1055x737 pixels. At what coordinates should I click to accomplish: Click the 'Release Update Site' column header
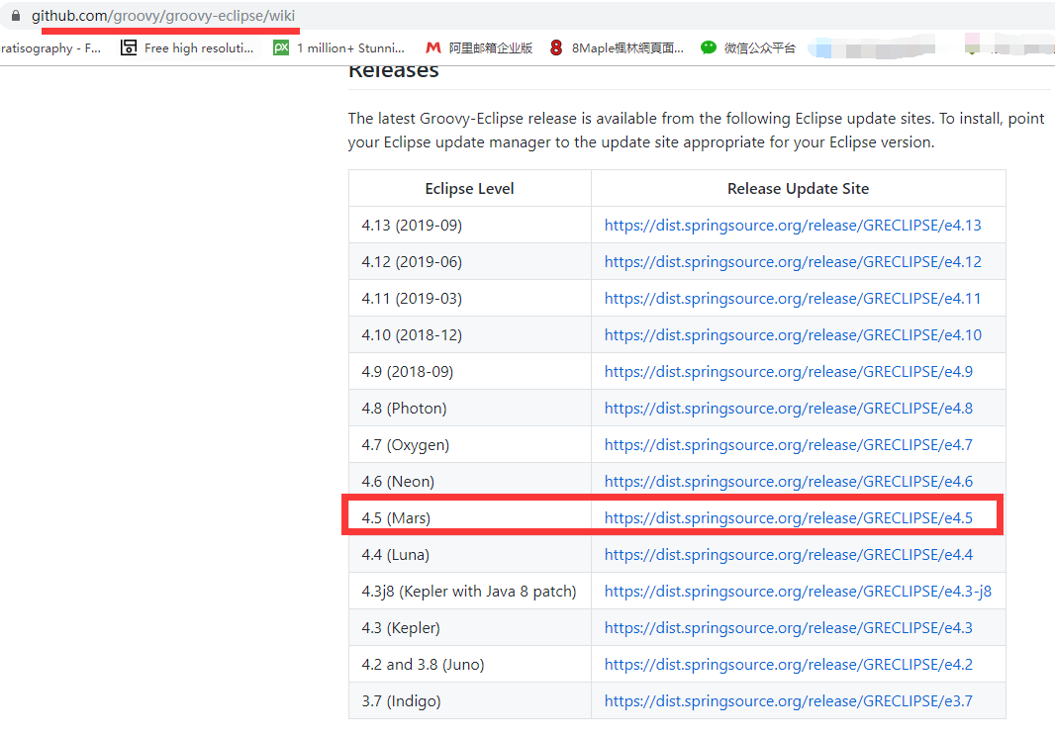point(798,189)
